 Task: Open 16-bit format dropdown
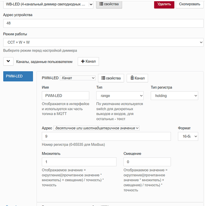click(188, 136)
